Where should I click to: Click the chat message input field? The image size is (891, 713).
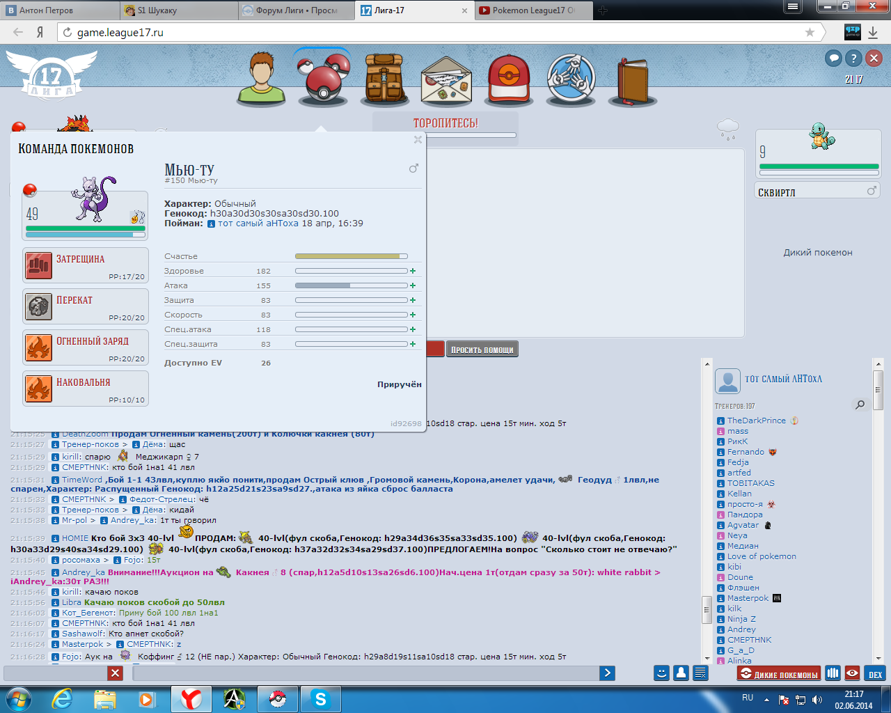tap(365, 673)
